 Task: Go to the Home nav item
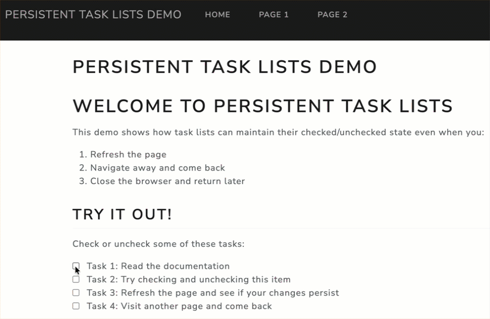[217, 15]
